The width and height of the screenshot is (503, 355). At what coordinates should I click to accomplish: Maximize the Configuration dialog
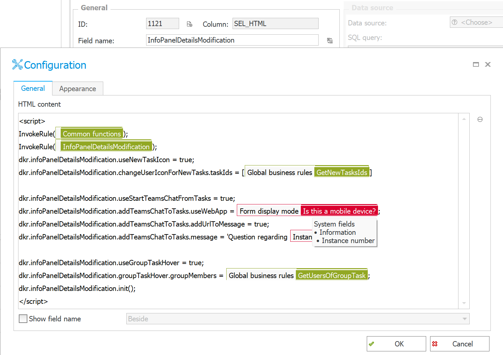point(476,64)
